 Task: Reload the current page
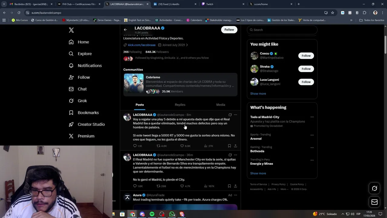point(19,13)
